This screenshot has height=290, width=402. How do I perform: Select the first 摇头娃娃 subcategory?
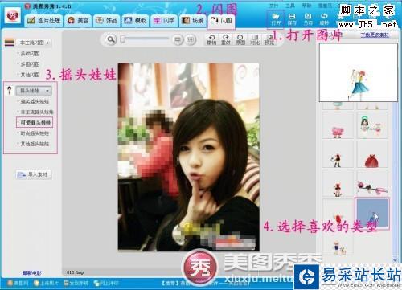click(35, 101)
